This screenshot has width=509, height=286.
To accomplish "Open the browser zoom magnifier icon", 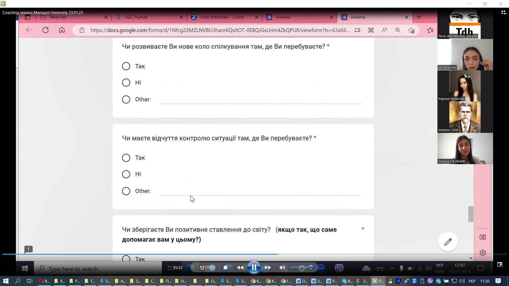I will click(398, 30).
